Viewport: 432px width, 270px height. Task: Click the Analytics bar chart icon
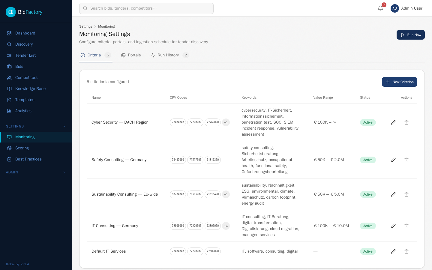point(9,111)
